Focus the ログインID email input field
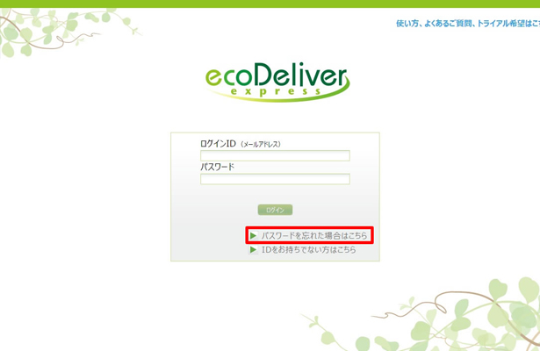 [275, 155]
